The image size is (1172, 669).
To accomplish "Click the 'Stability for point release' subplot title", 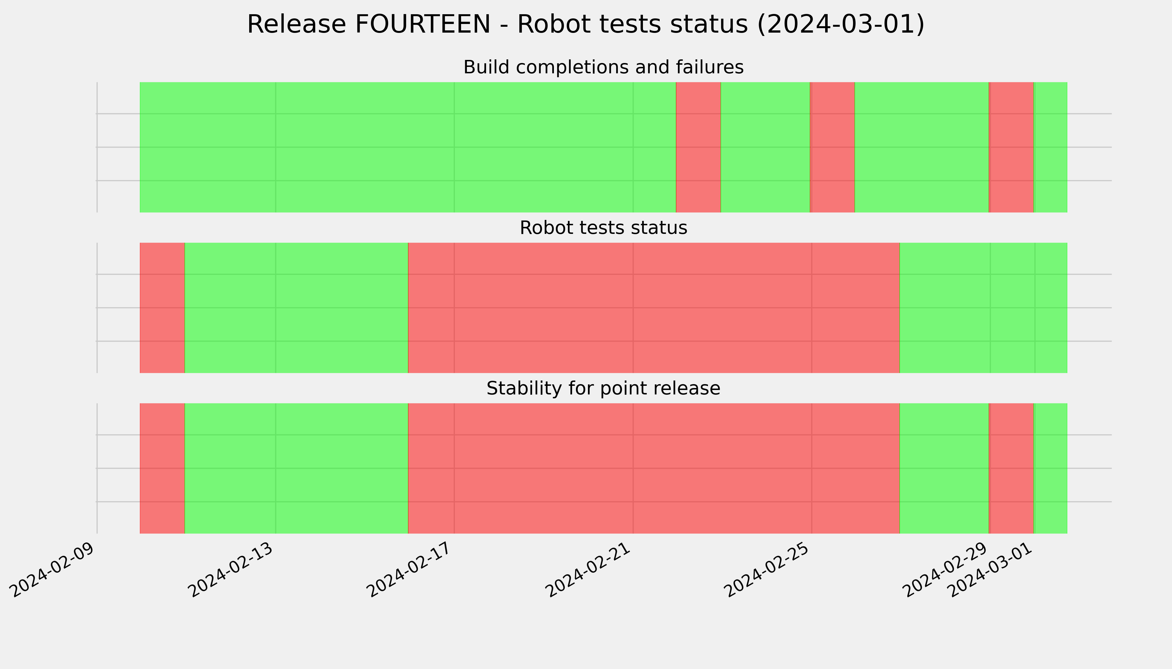I will 604,389.
